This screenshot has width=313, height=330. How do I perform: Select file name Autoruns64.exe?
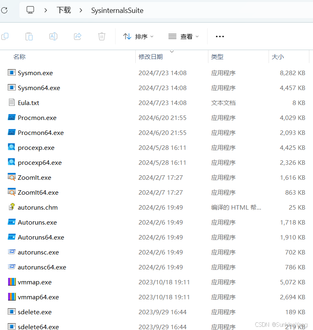pyautogui.click(x=41, y=238)
